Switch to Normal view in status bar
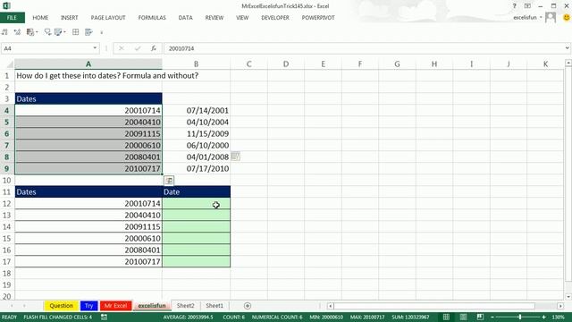Viewport: 572px width, 322px height. tap(446, 317)
